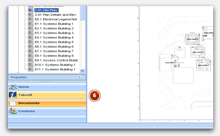Image resolution: width=220 pixels, height=136 pixels.
Task: Click the E5.1 Systems Building 5 icon
Action: (x=31, y=42)
